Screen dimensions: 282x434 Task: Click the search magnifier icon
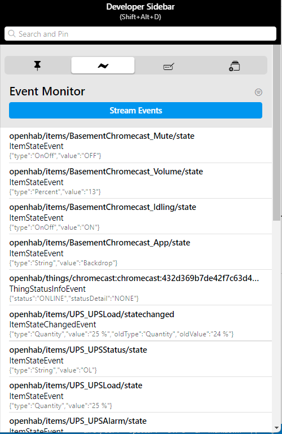(12, 34)
